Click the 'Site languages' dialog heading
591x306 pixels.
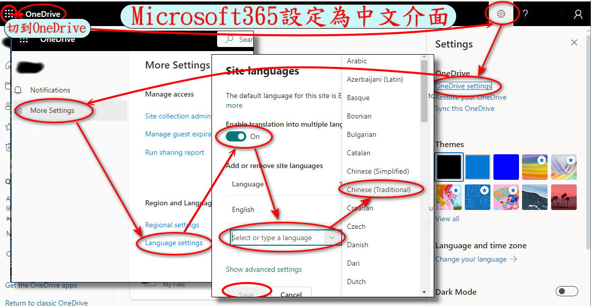[263, 71]
